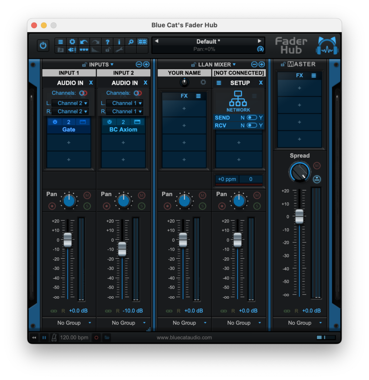Viewport: 369px width, 380px height.
Task: Click the plug connector icon in toolbar
Action: click(x=72, y=50)
